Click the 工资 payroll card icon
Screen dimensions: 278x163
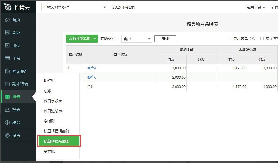tap(7, 58)
